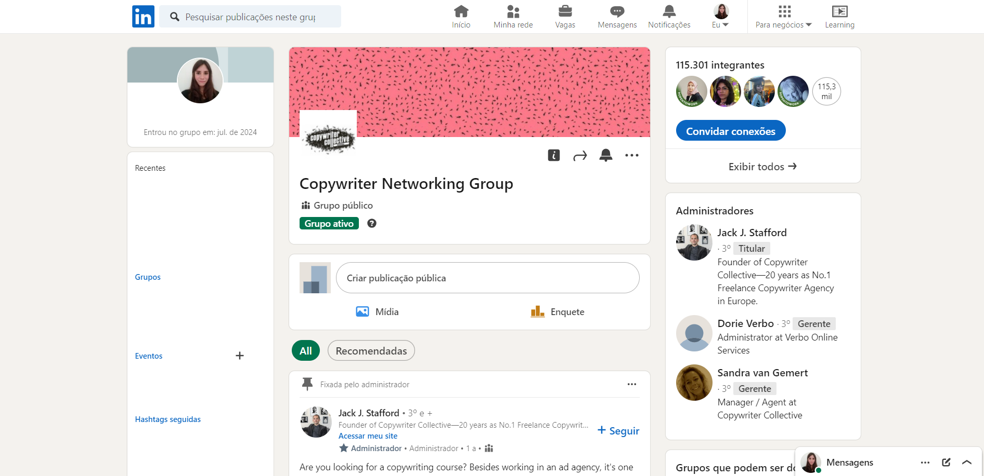984x476 pixels.
Task: Open Grupos link in sidebar
Action: pyautogui.click(x=148, y=277)
